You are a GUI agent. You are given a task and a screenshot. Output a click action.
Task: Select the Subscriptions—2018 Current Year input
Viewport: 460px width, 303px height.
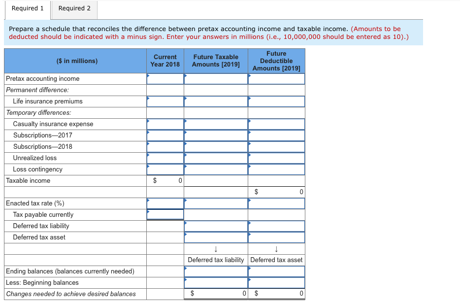165,146
